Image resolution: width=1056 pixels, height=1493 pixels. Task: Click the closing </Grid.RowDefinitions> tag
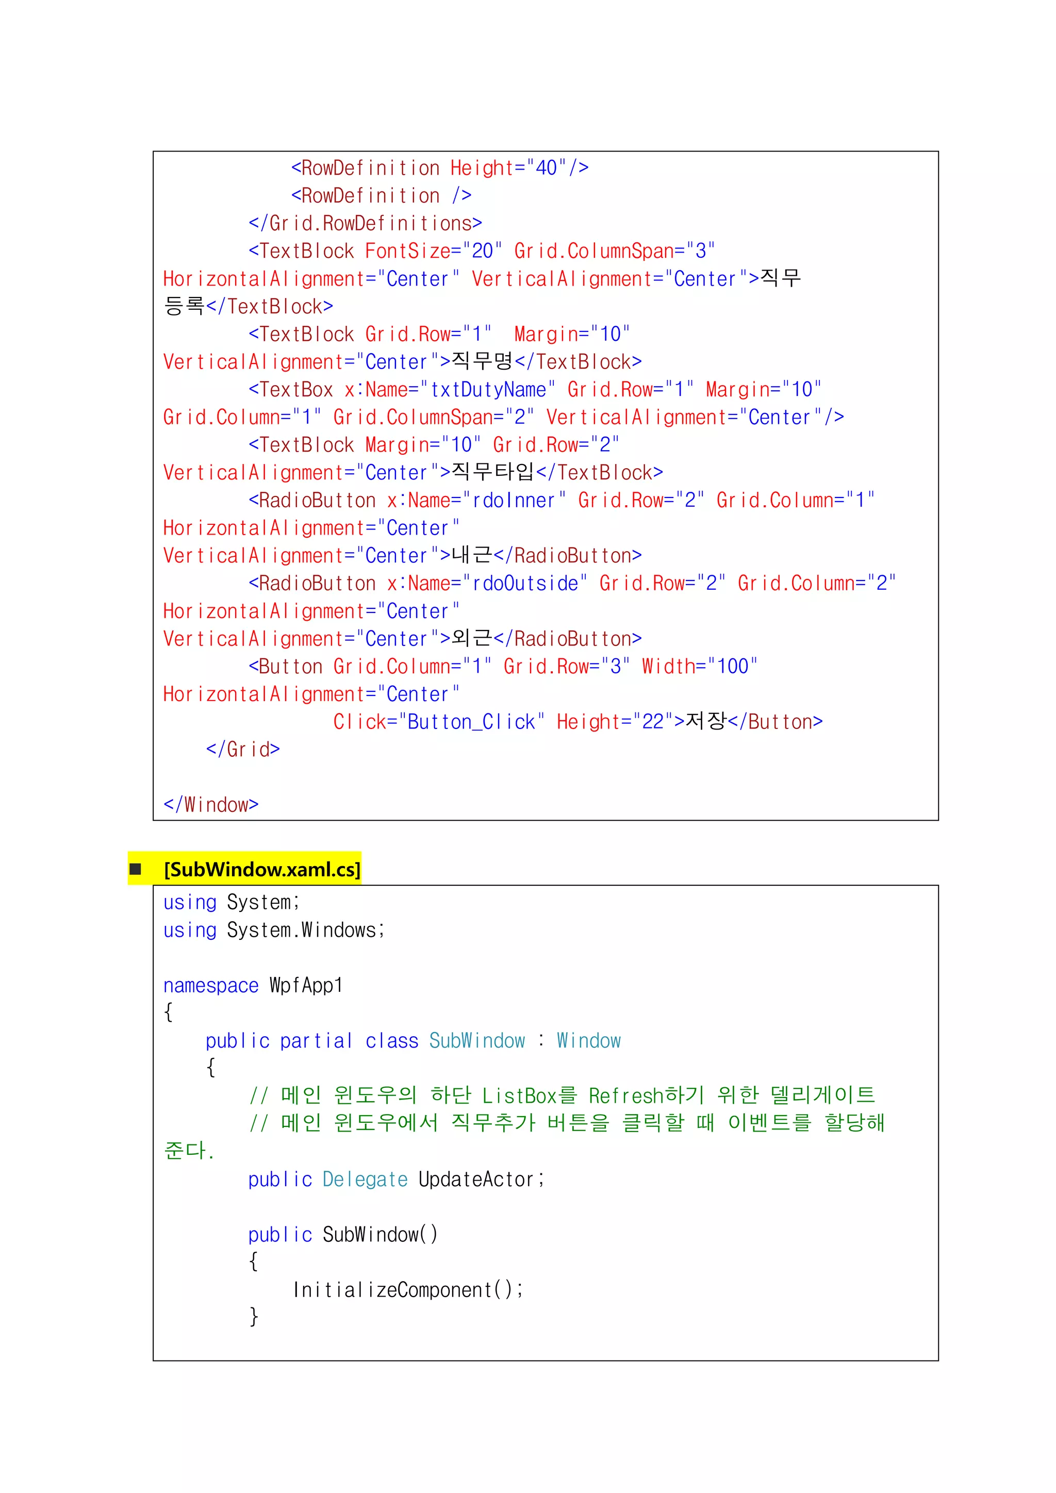point(366,223)
